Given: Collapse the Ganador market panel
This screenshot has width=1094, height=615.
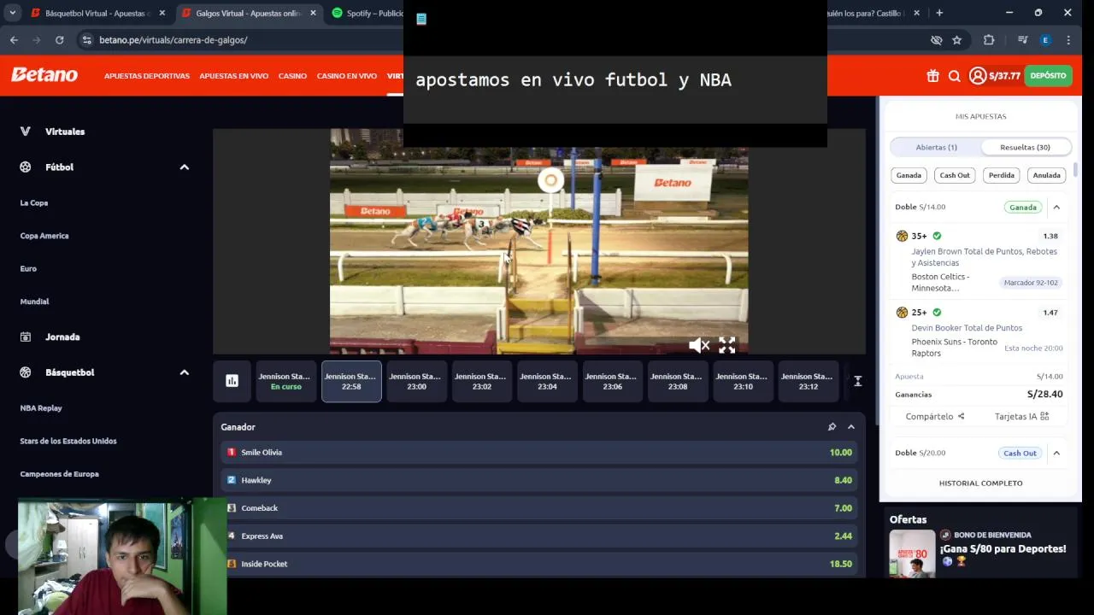Looking at the screenshot, I should [850, 427].
